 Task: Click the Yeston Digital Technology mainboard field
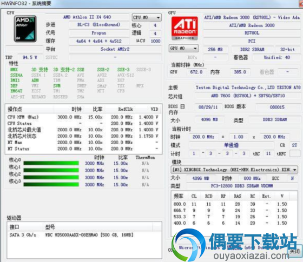coord(248,88)
